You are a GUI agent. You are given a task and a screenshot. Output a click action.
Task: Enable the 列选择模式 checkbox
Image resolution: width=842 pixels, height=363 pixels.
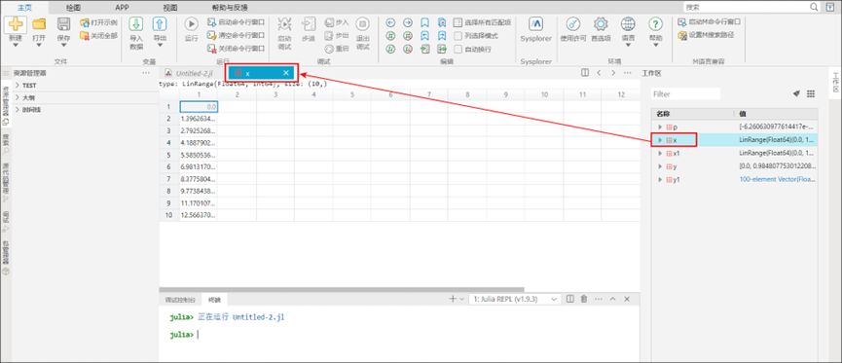458,35
